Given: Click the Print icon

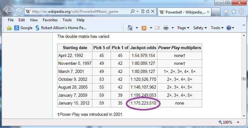Looking at the screenshot, I should 166,28.
